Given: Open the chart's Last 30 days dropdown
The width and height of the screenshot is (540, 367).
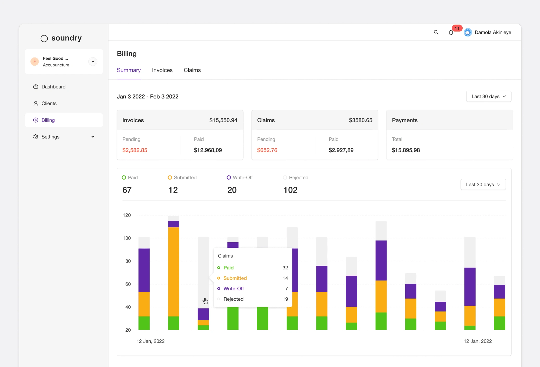Looking at the screenshot, I should point(483,185).
